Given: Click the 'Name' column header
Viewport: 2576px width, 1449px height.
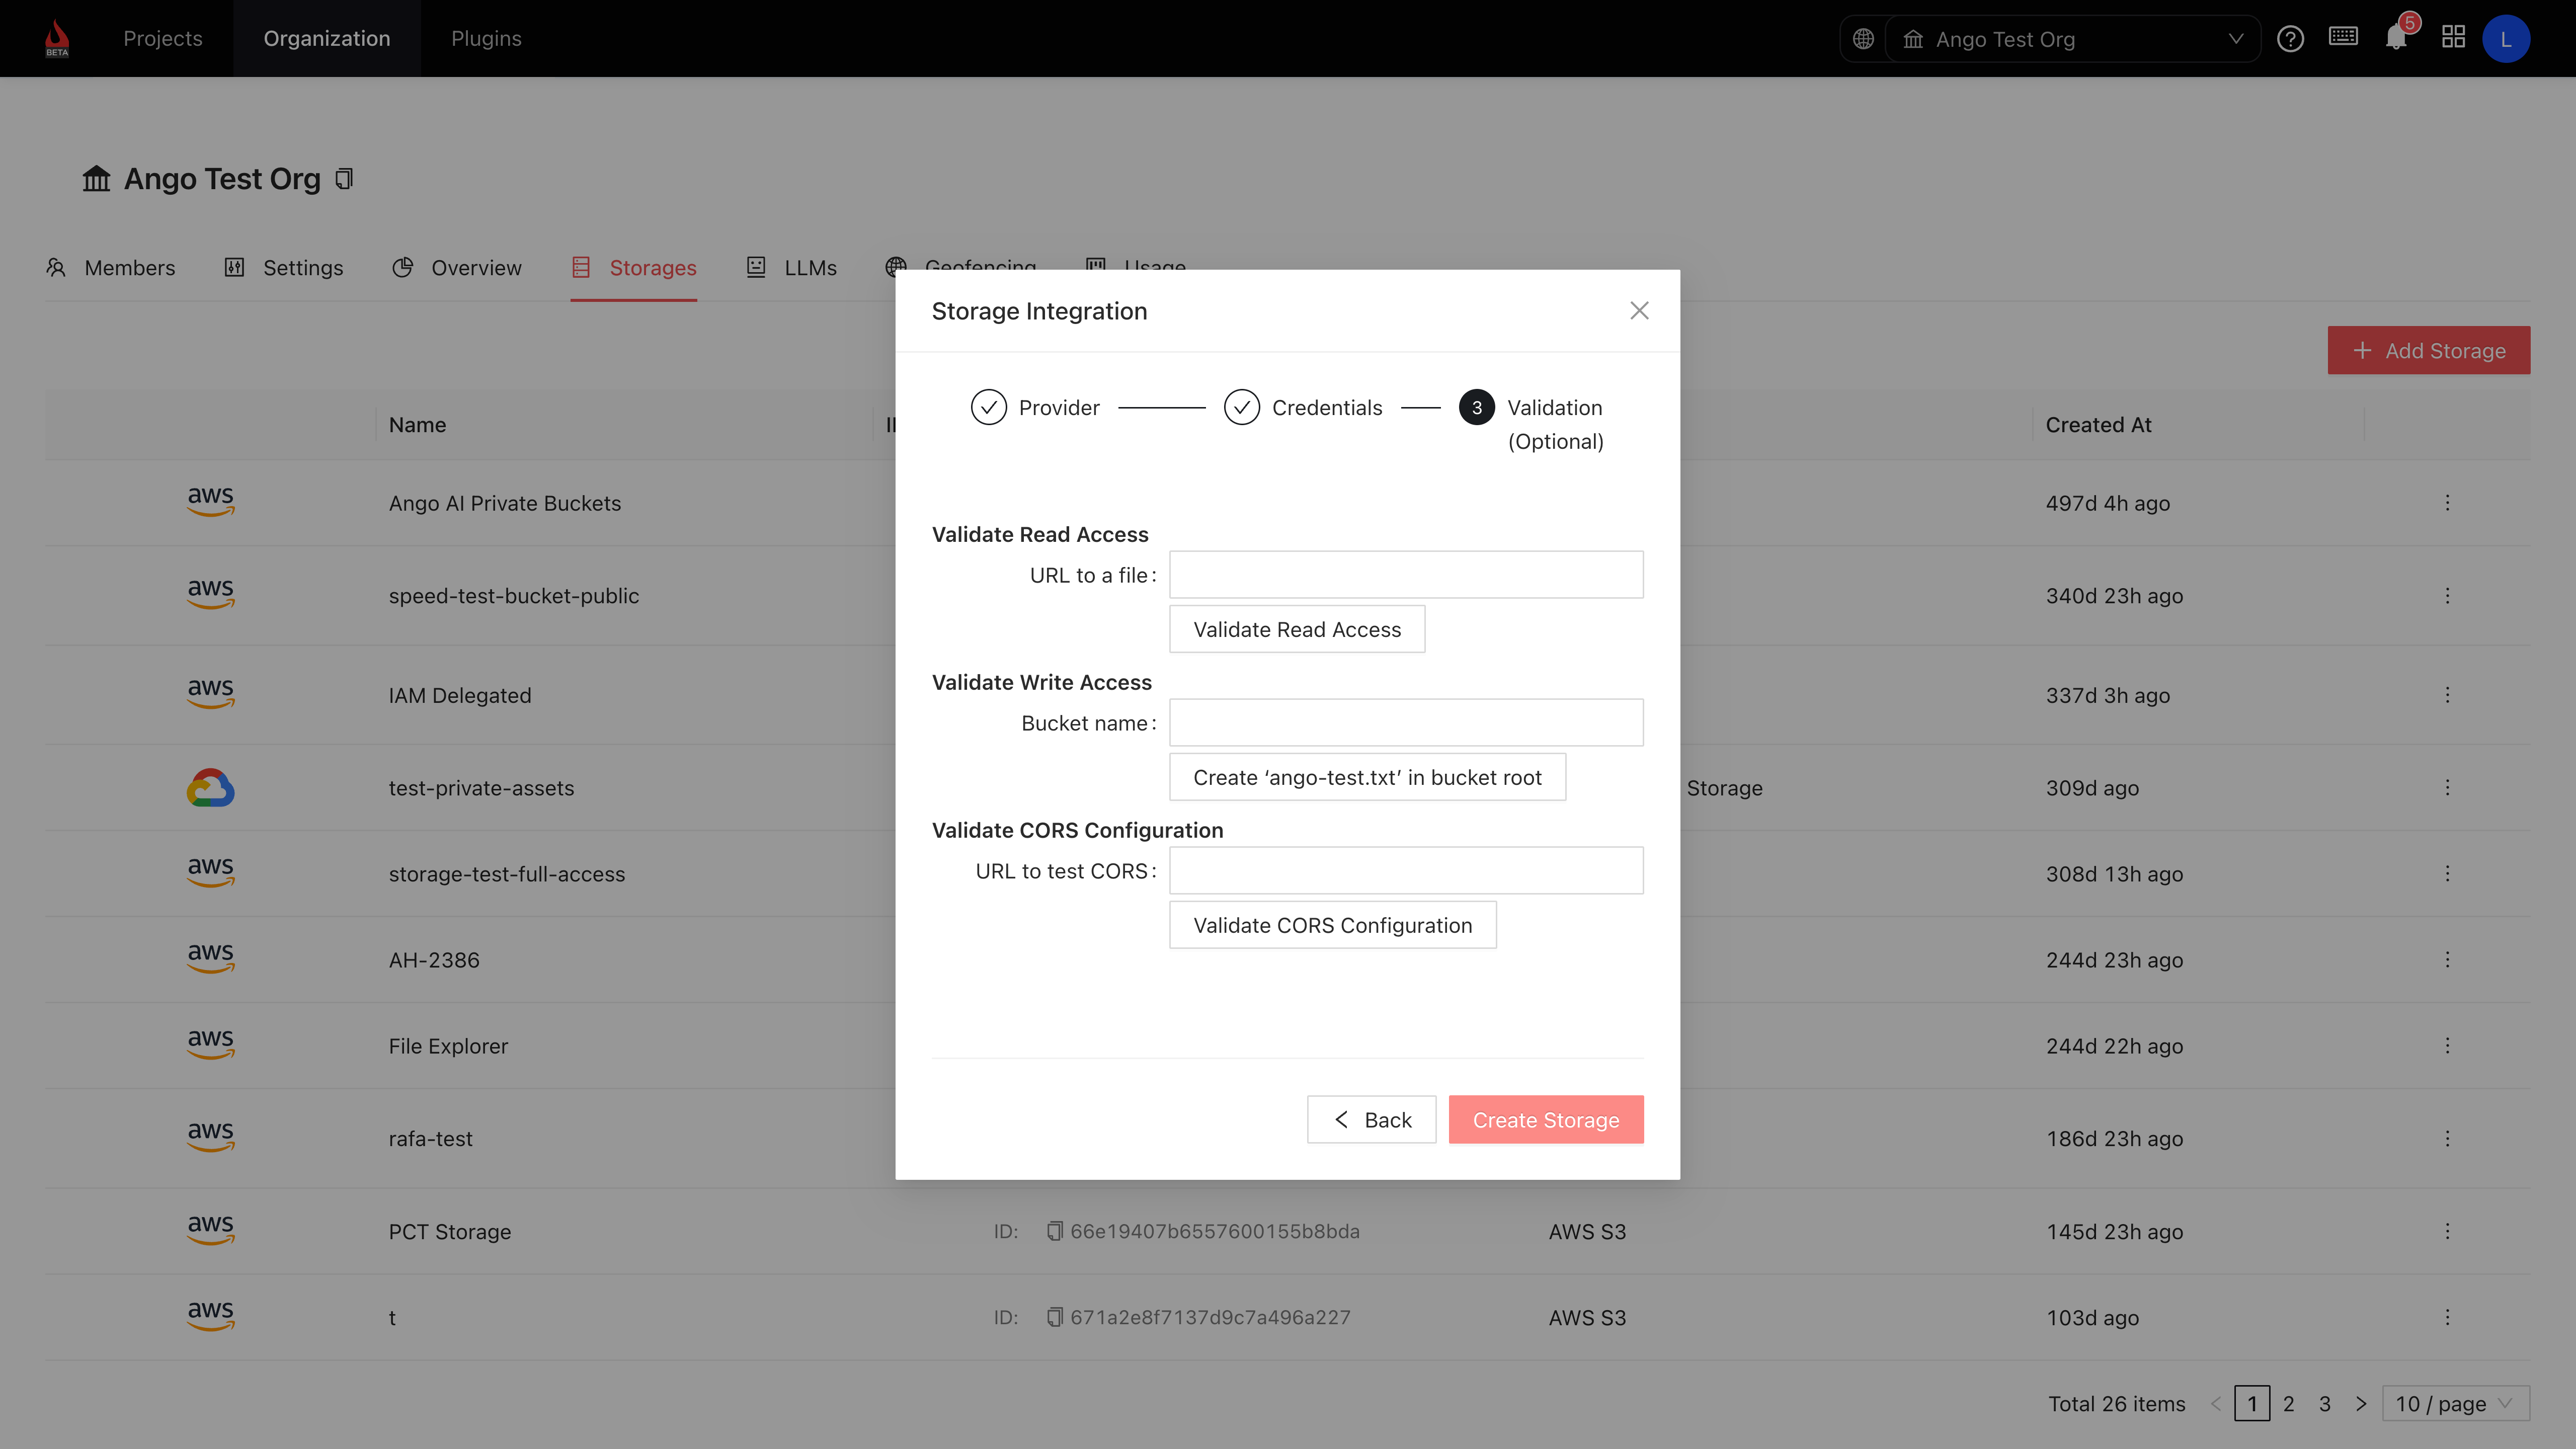Looking at the screenshot, I should [x=417, y=425].
